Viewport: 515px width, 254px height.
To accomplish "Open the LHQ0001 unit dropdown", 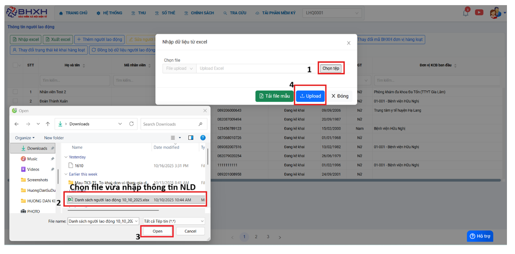I will pyautogui.click(x=332, y=13).
